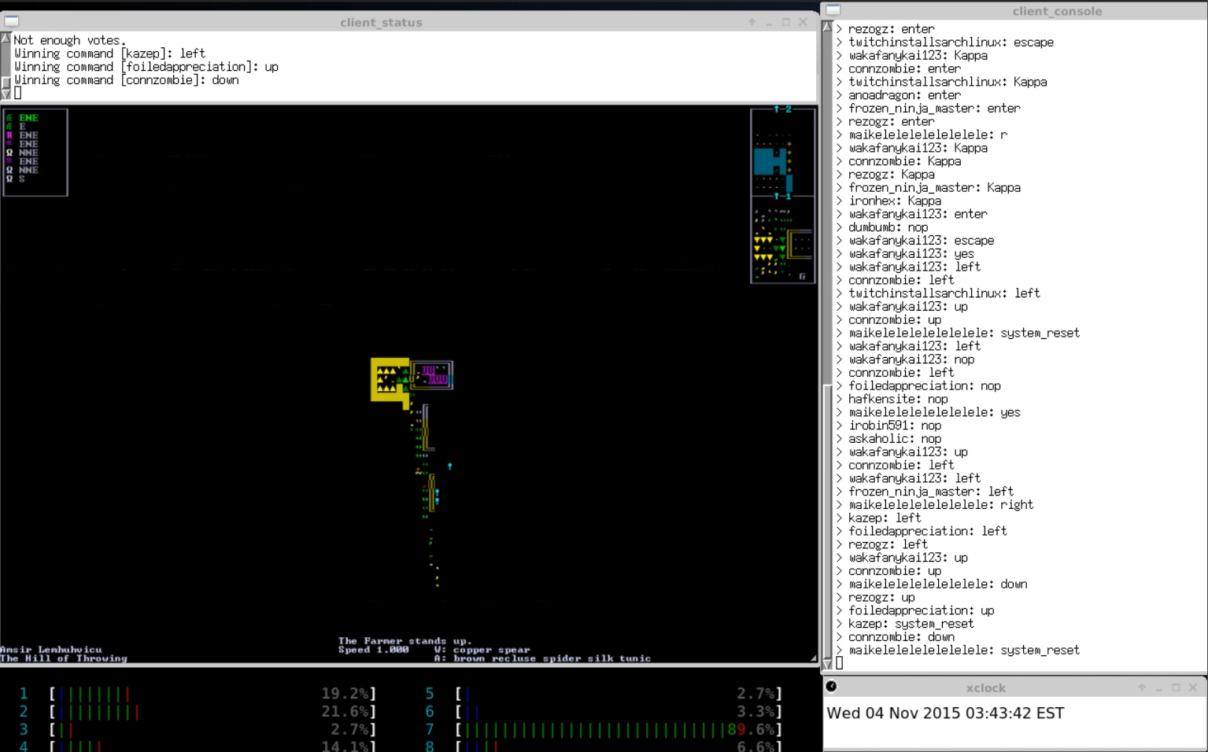Click "The Hill of Throwing" location text
Viewport: 1208px width, 752px height.
[x=64, y=658]
